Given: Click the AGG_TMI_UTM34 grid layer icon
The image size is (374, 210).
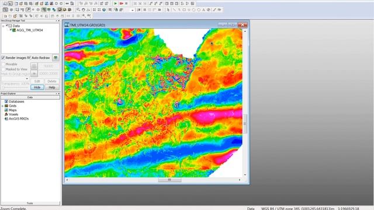Looking at the screenshot, I should (x=14, y=30).
